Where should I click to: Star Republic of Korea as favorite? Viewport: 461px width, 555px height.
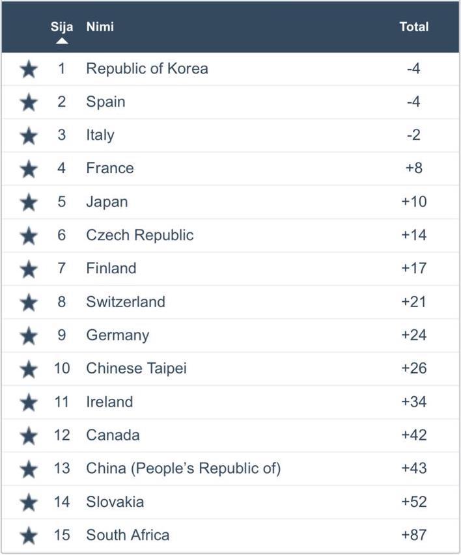28,68
